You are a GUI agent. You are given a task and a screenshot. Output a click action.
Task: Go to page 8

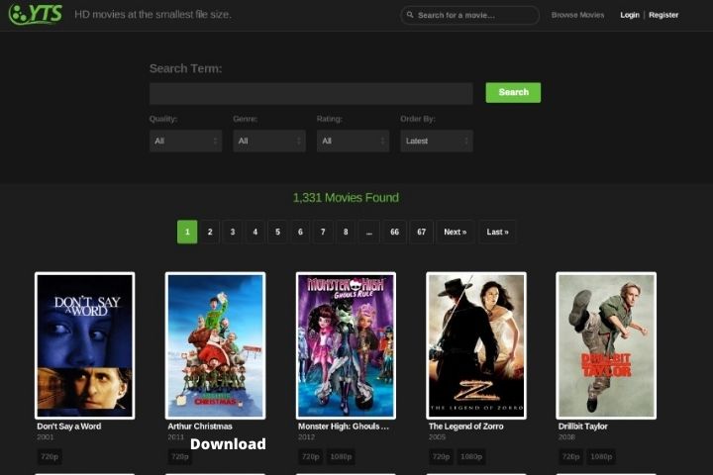tap(346, 232)
